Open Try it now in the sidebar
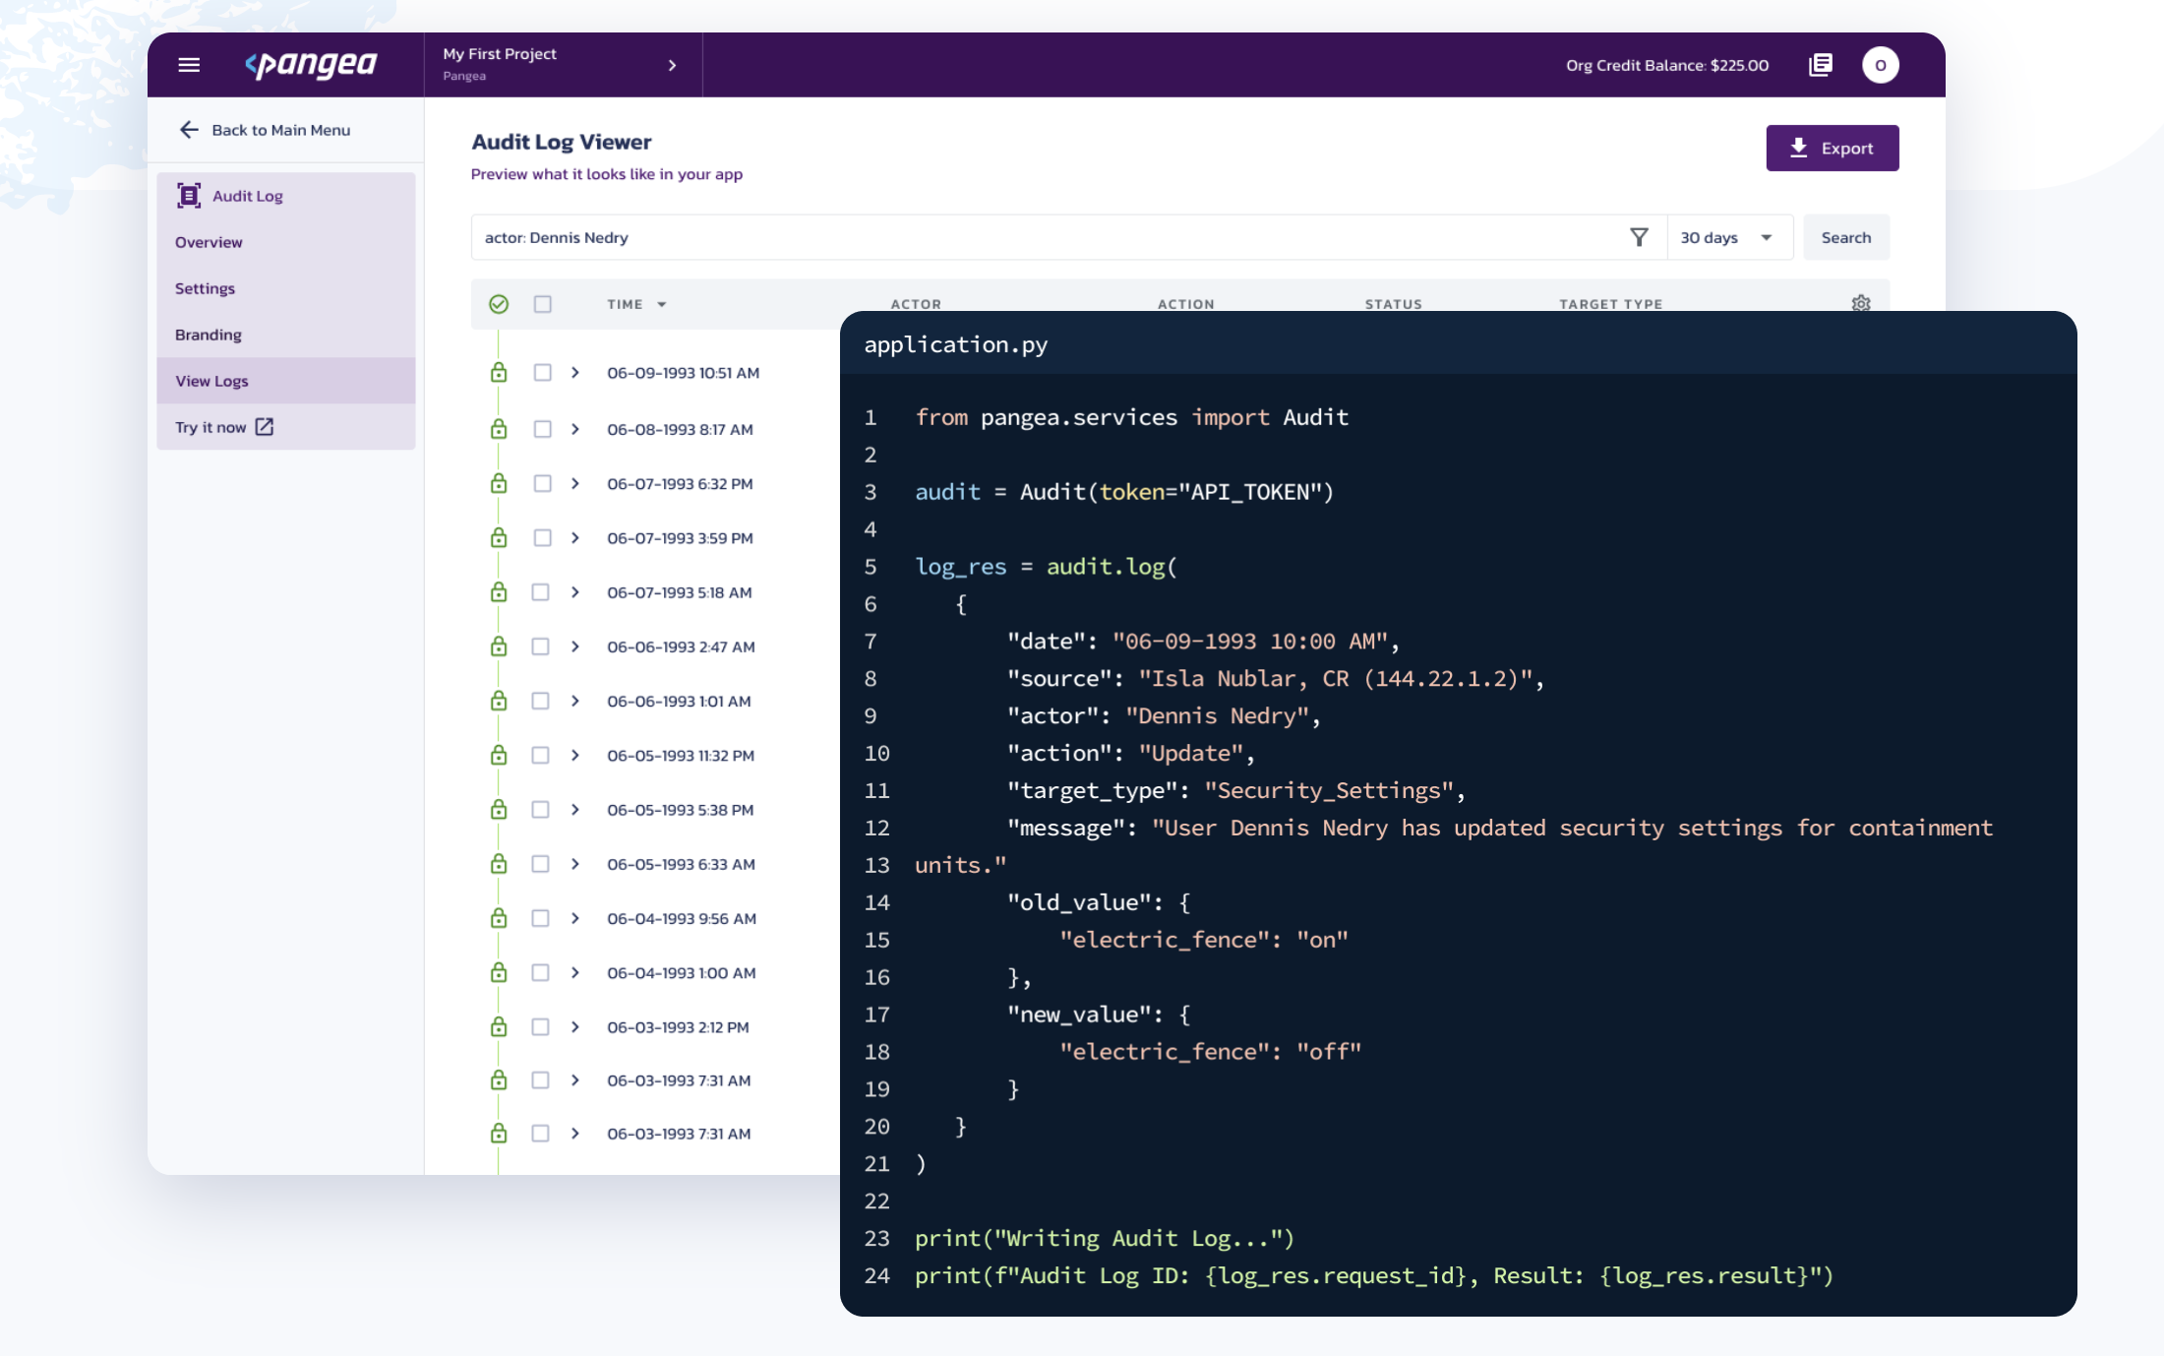This screenshot has width=2164, height=1356. (285, 427)
